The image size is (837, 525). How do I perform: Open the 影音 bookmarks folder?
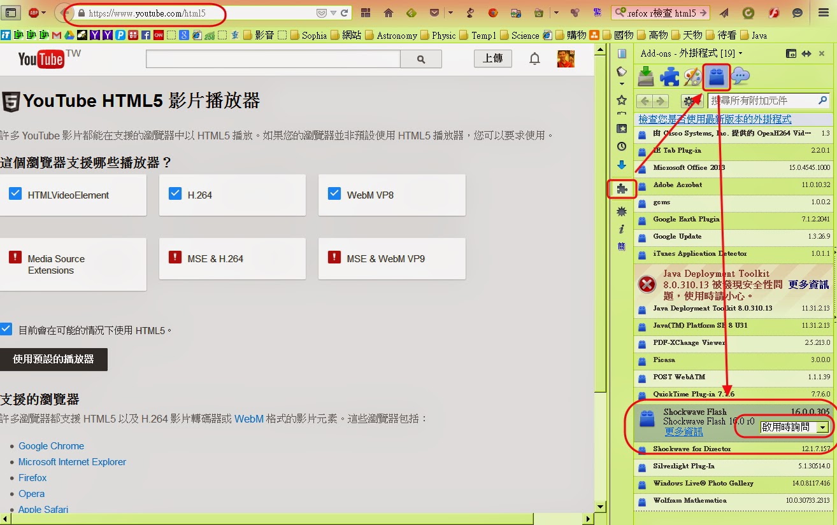pyautogui.click(x=259, y=36)
